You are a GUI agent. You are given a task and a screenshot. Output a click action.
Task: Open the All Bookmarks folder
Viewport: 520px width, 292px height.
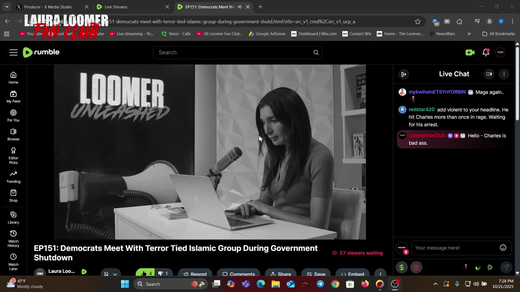499,34
